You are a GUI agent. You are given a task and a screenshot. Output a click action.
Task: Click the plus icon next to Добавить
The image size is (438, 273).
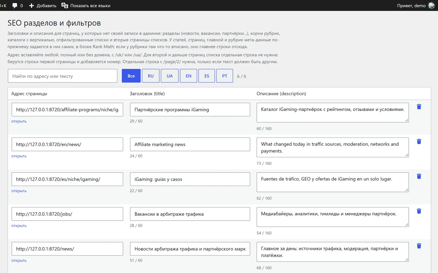pos(31,5)
